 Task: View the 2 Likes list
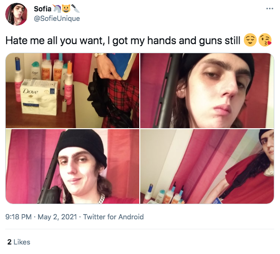(19, 242)
